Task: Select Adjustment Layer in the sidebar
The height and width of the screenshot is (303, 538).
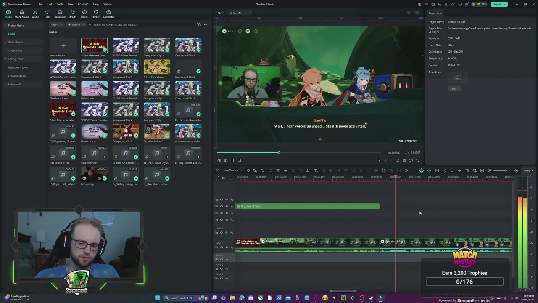Action: (x=18, y=67)
